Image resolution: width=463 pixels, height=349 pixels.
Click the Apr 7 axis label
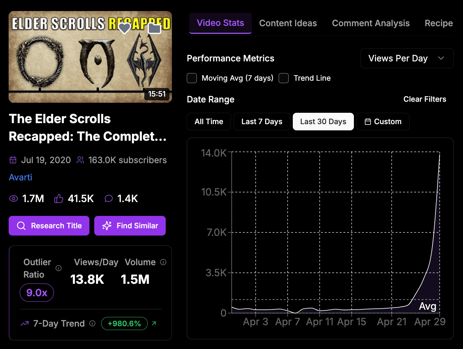click(x=288, y=322)
